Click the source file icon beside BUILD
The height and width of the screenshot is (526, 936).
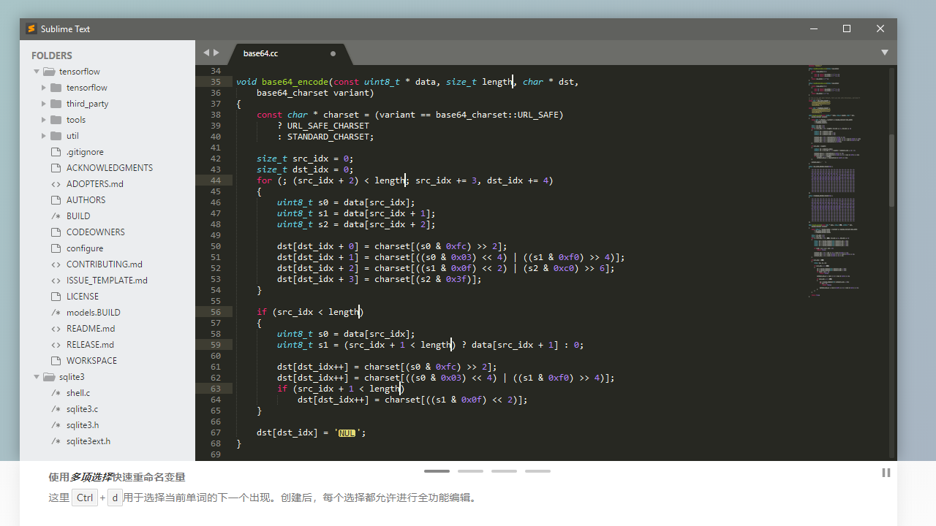tap(55, 216)
